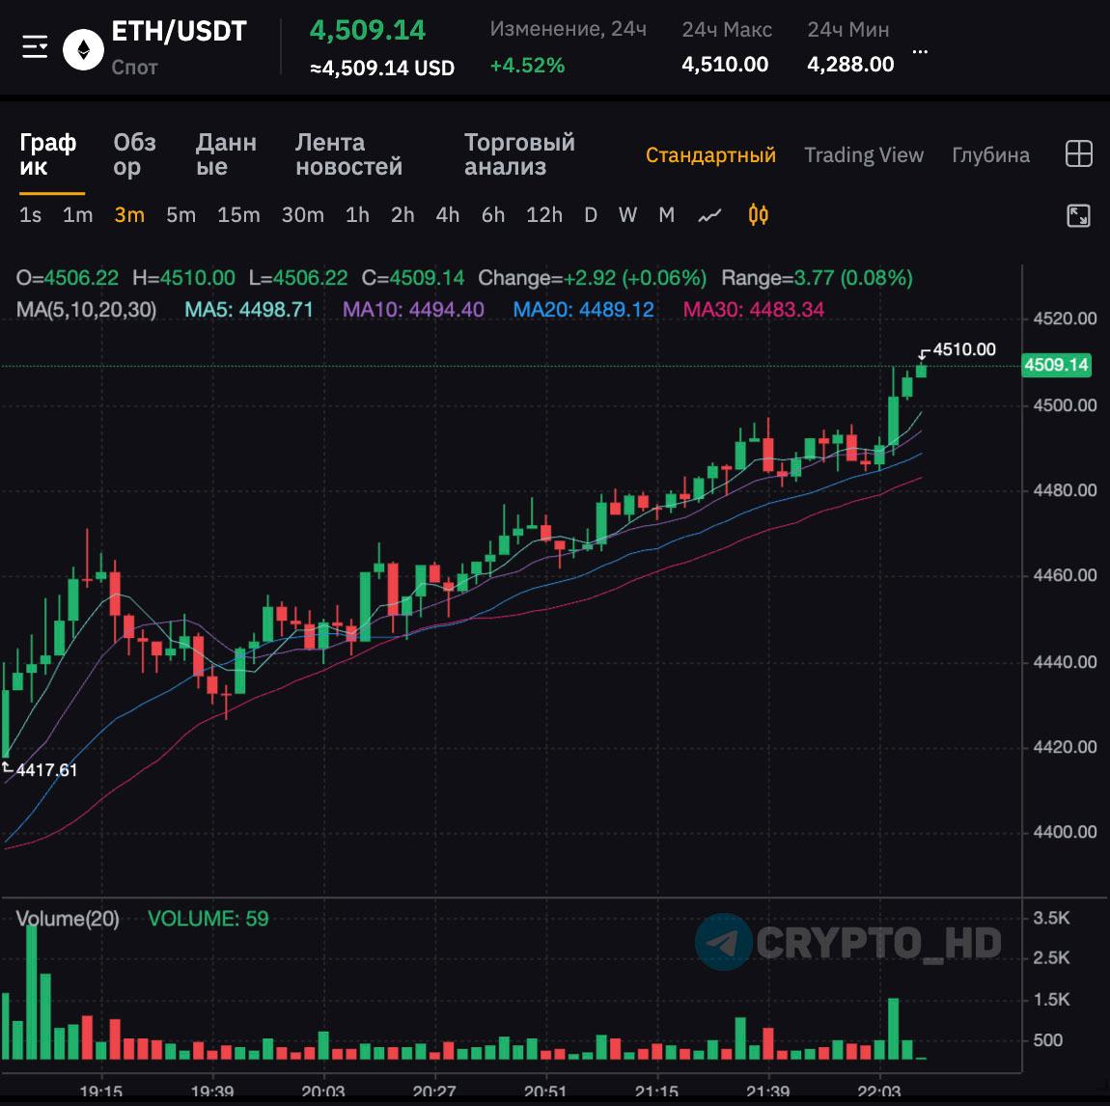Switch to the 15m interval
Image resolution: width=1110 pixels, height=1106 pixels.
(x=238, y=215)
